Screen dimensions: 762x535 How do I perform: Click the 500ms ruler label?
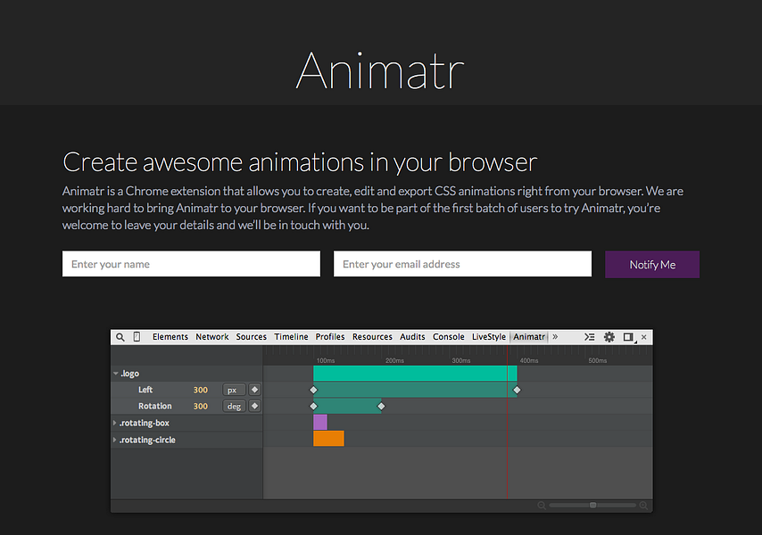[x=597, y=361]
